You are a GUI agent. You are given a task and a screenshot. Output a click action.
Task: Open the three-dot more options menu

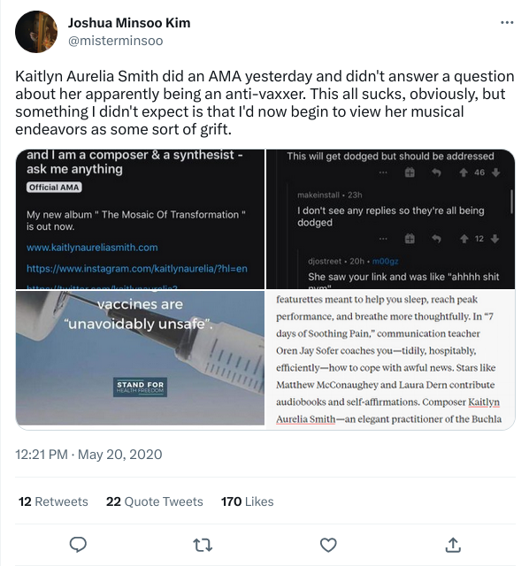point(507,23)
